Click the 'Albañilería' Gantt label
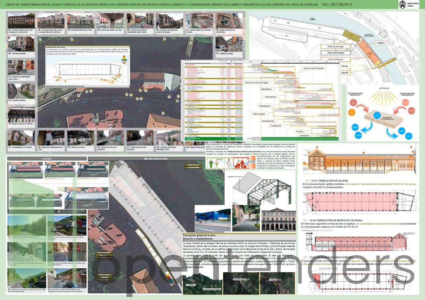Image resolution: width=425 pixels, height=300 pixels. pos(266,89)
